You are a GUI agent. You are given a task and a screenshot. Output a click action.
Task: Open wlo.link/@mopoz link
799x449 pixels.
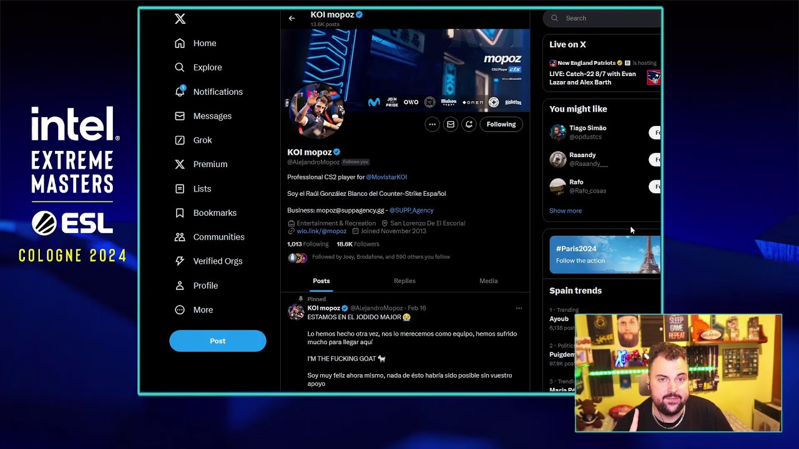pos(321,231)
